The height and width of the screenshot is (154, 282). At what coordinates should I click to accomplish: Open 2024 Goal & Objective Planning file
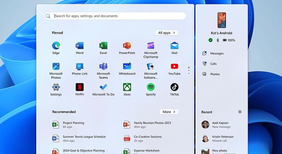pyautogui.click(x=78, y=151)
